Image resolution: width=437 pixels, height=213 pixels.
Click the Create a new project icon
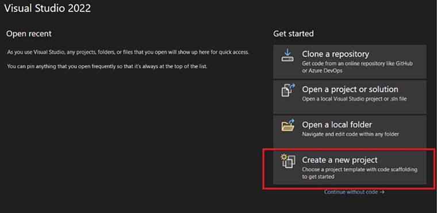288,161
